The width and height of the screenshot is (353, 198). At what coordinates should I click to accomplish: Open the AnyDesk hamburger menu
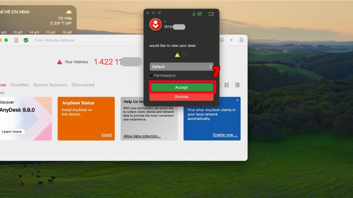[242, 40]
